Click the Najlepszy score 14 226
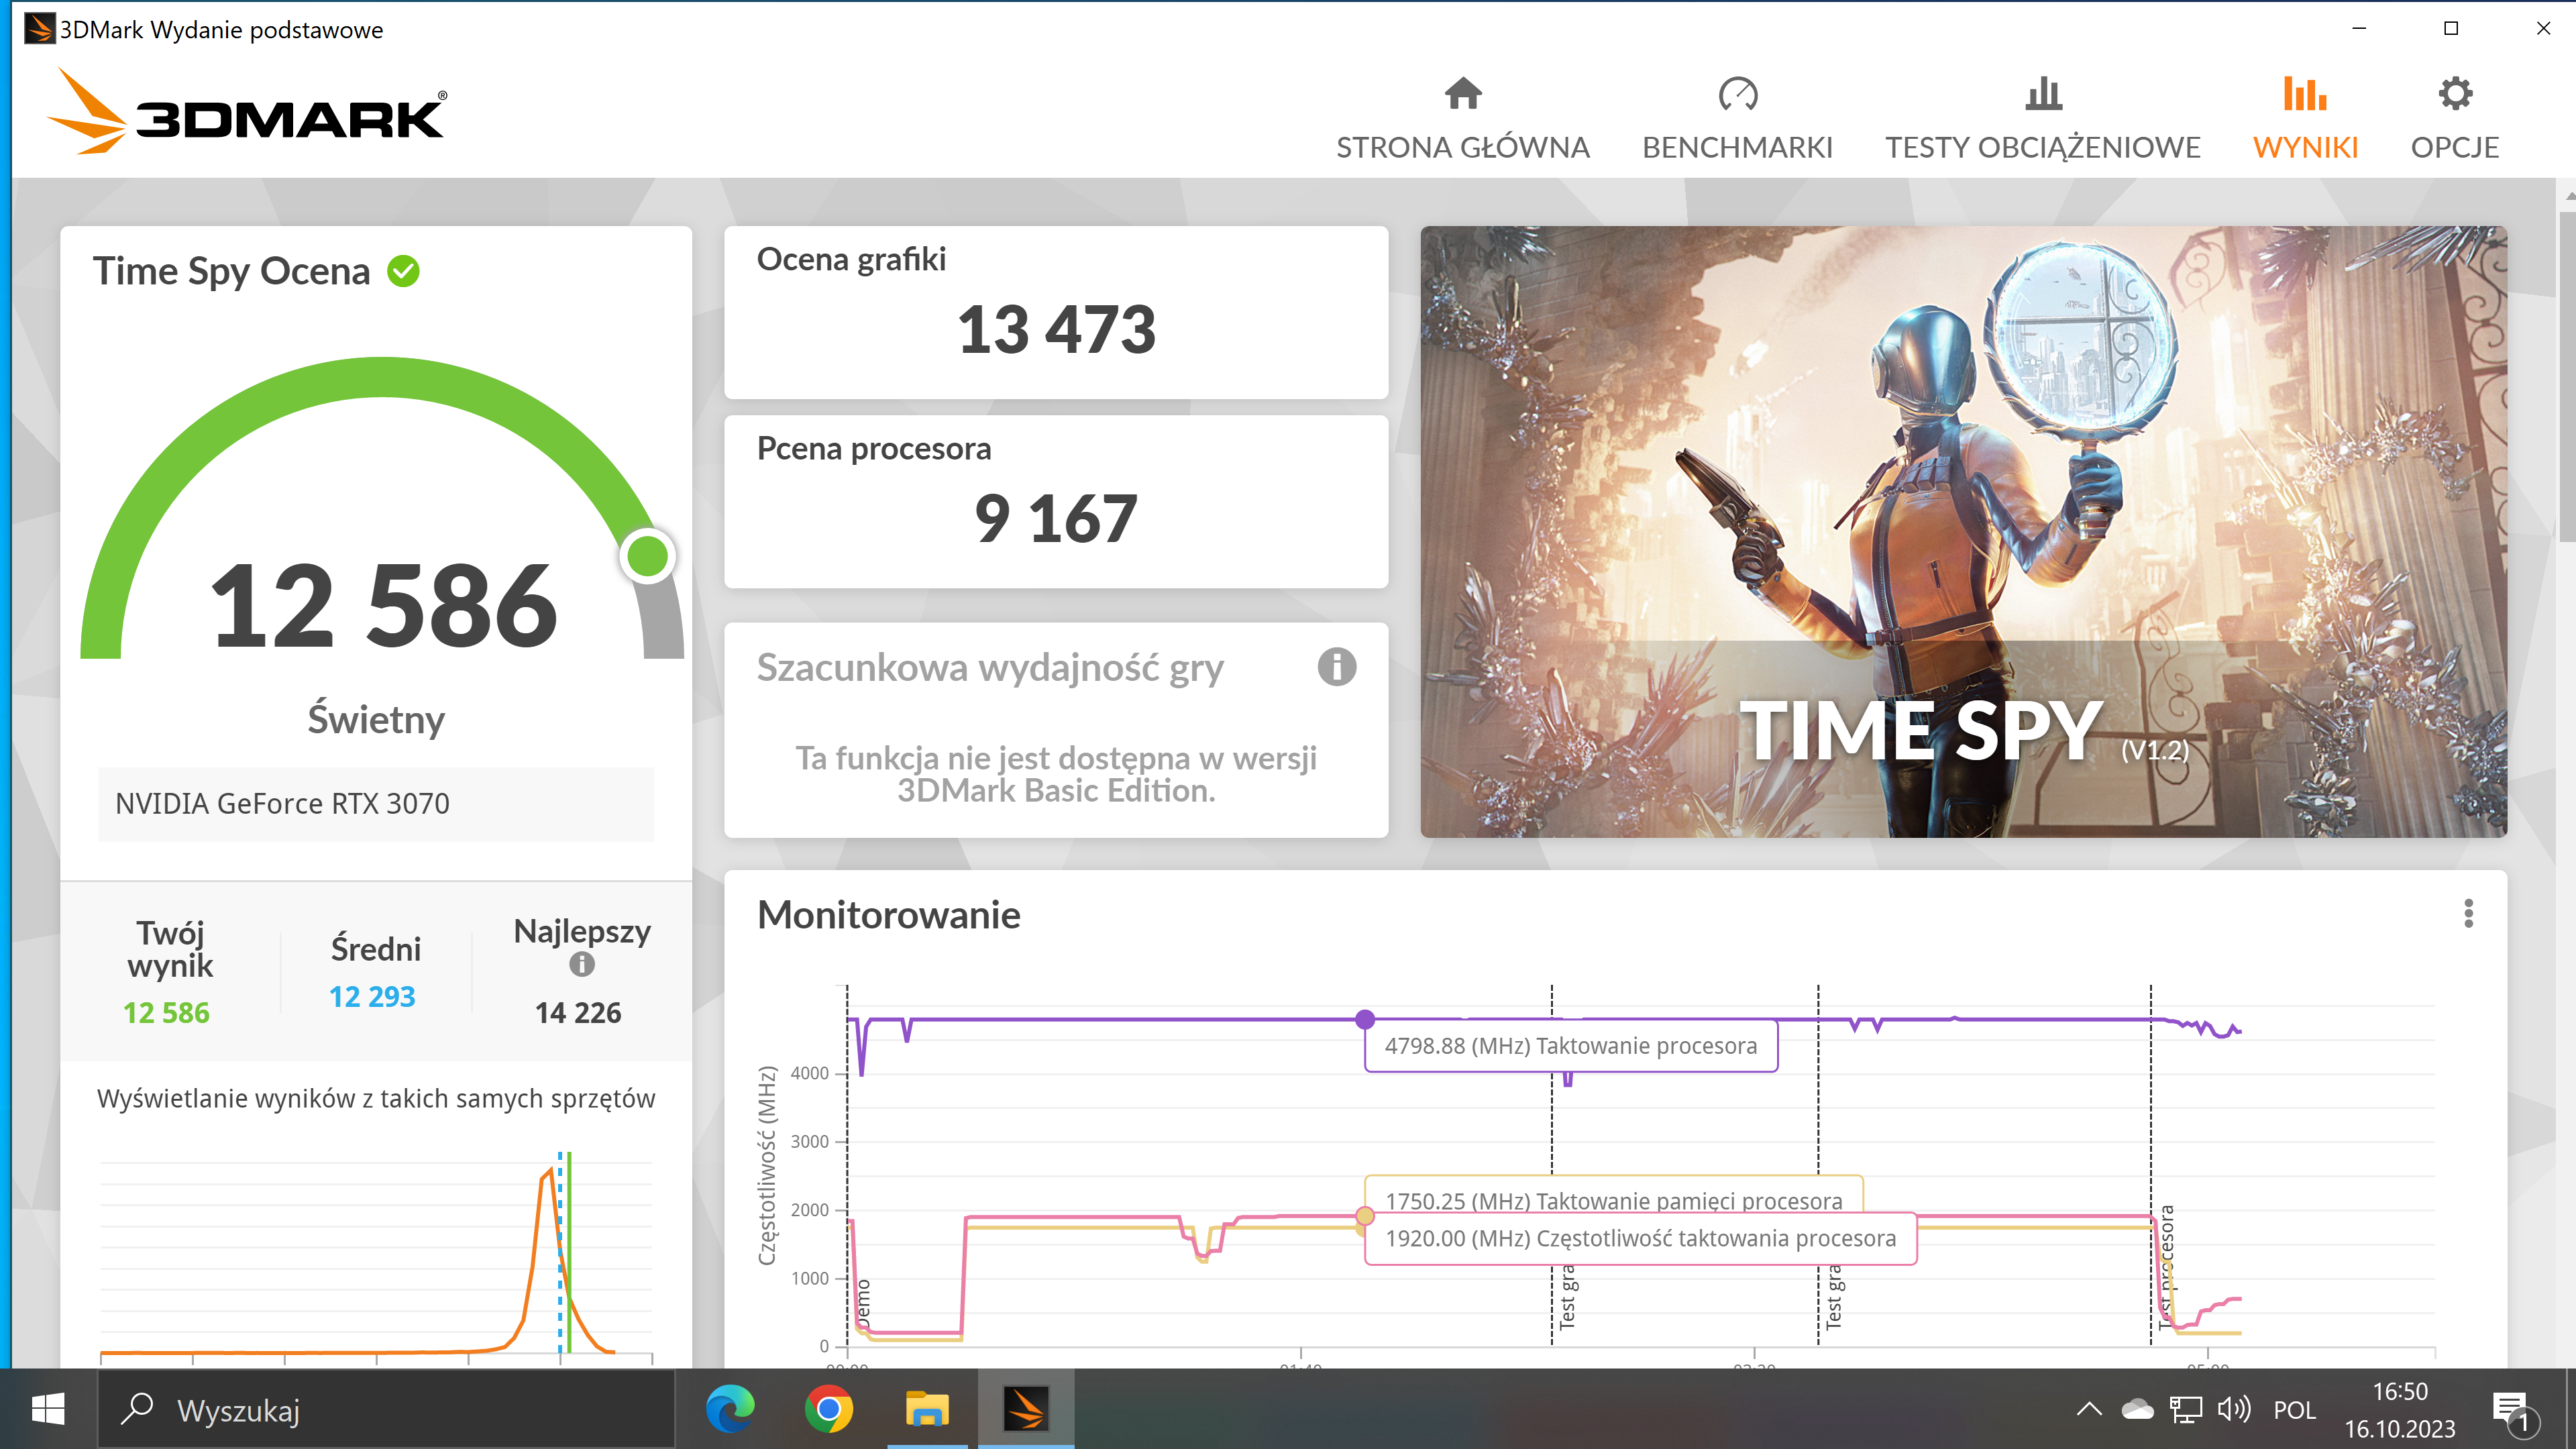 578,1013
